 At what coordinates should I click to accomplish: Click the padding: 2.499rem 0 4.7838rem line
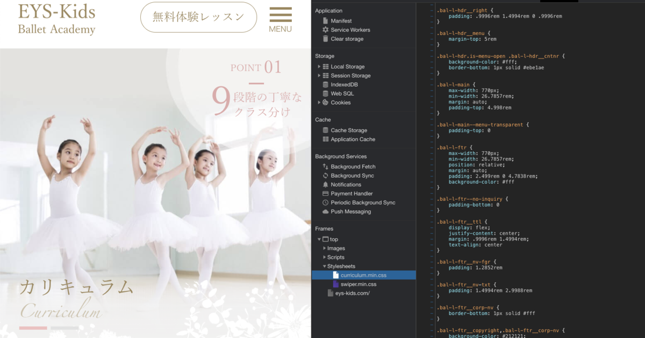493,175
